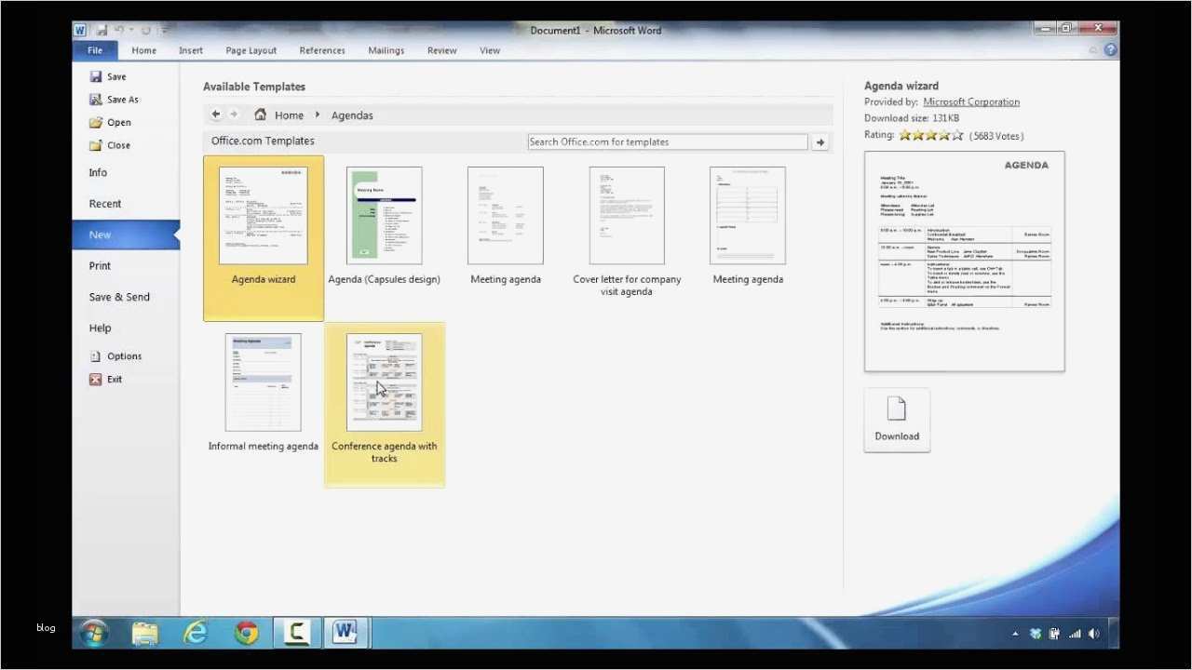Select the Conference agenda with tracks template
This screenshot has height=670, width=1192.
coord(385,405)
